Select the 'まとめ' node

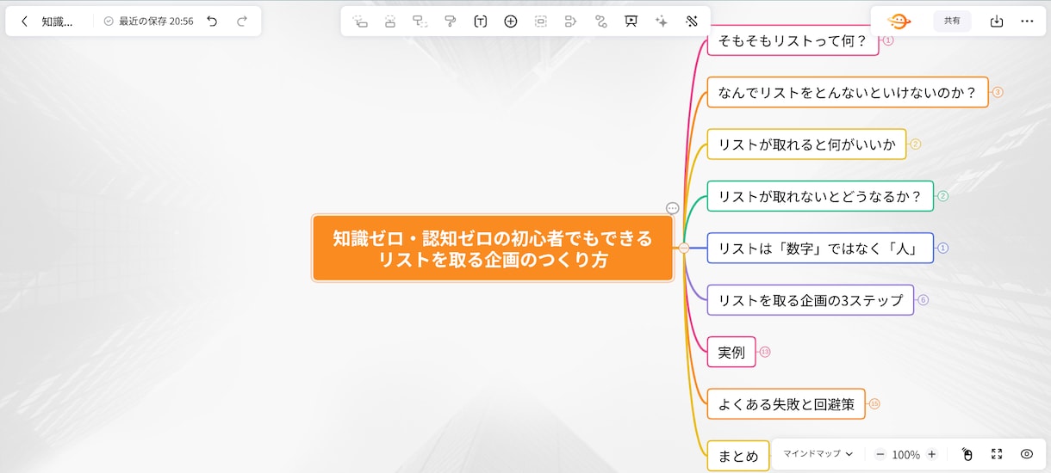pyautogui.click(x=738, y=455)
